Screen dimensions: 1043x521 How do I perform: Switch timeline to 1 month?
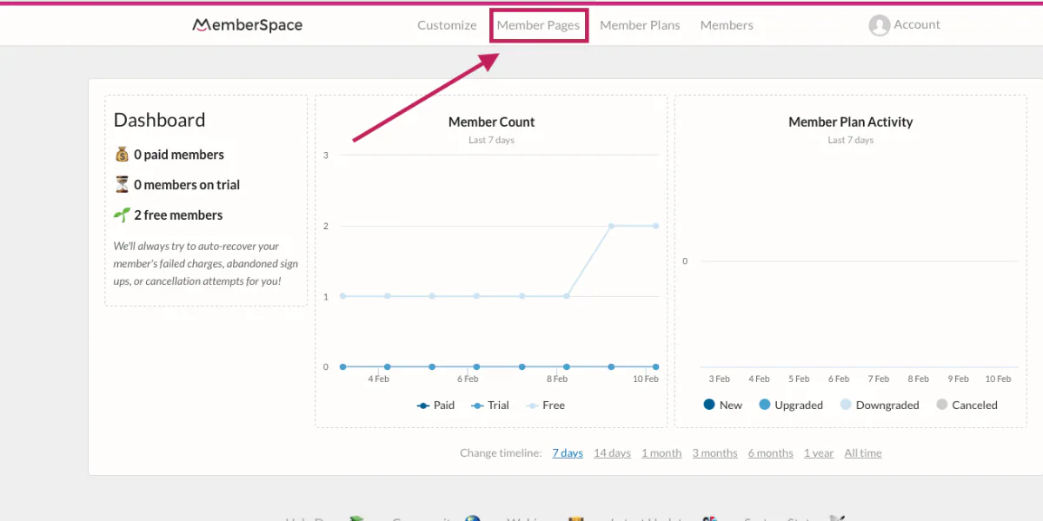click(661, 452)
